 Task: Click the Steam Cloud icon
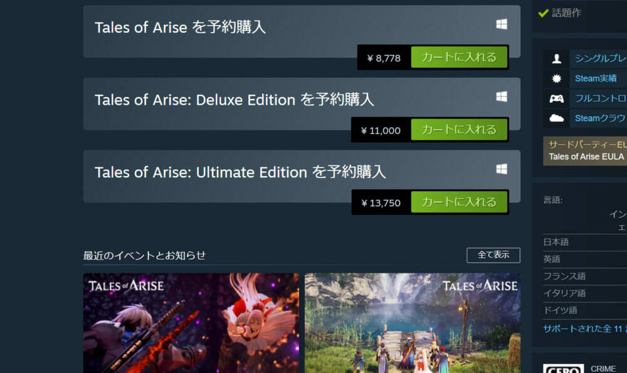tap(556, 118)
